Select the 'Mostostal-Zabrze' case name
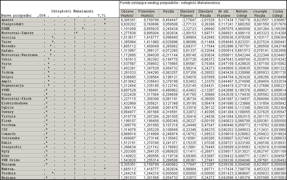This screenshot has width=287, height=180. pos(18,33)
